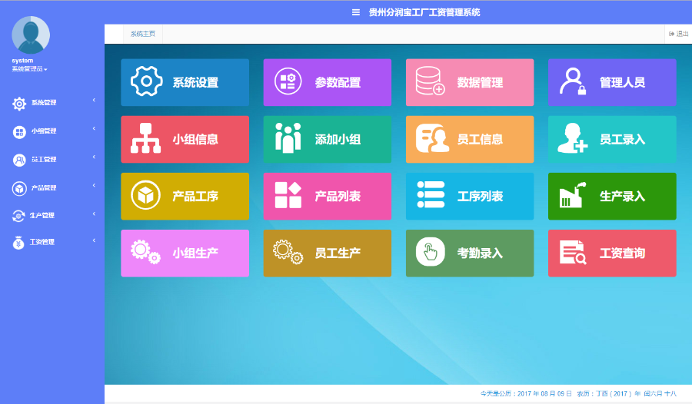Click the add-user icon on 员工录入 tile
This screenshot has height=404, width=692.
(x=573, y=139)
